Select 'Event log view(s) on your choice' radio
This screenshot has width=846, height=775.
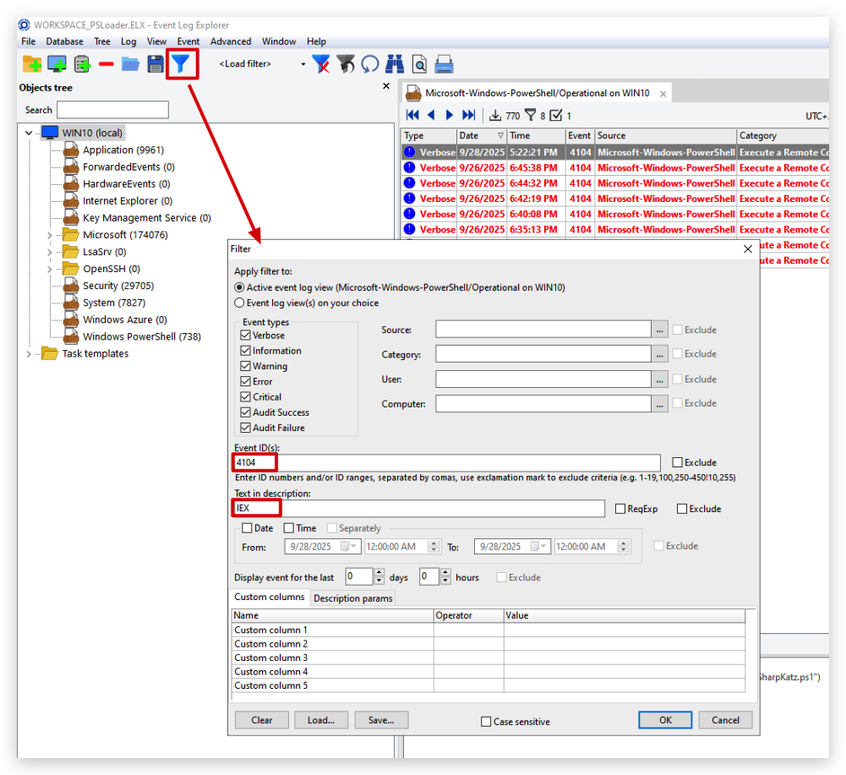[x=239, y=303]
